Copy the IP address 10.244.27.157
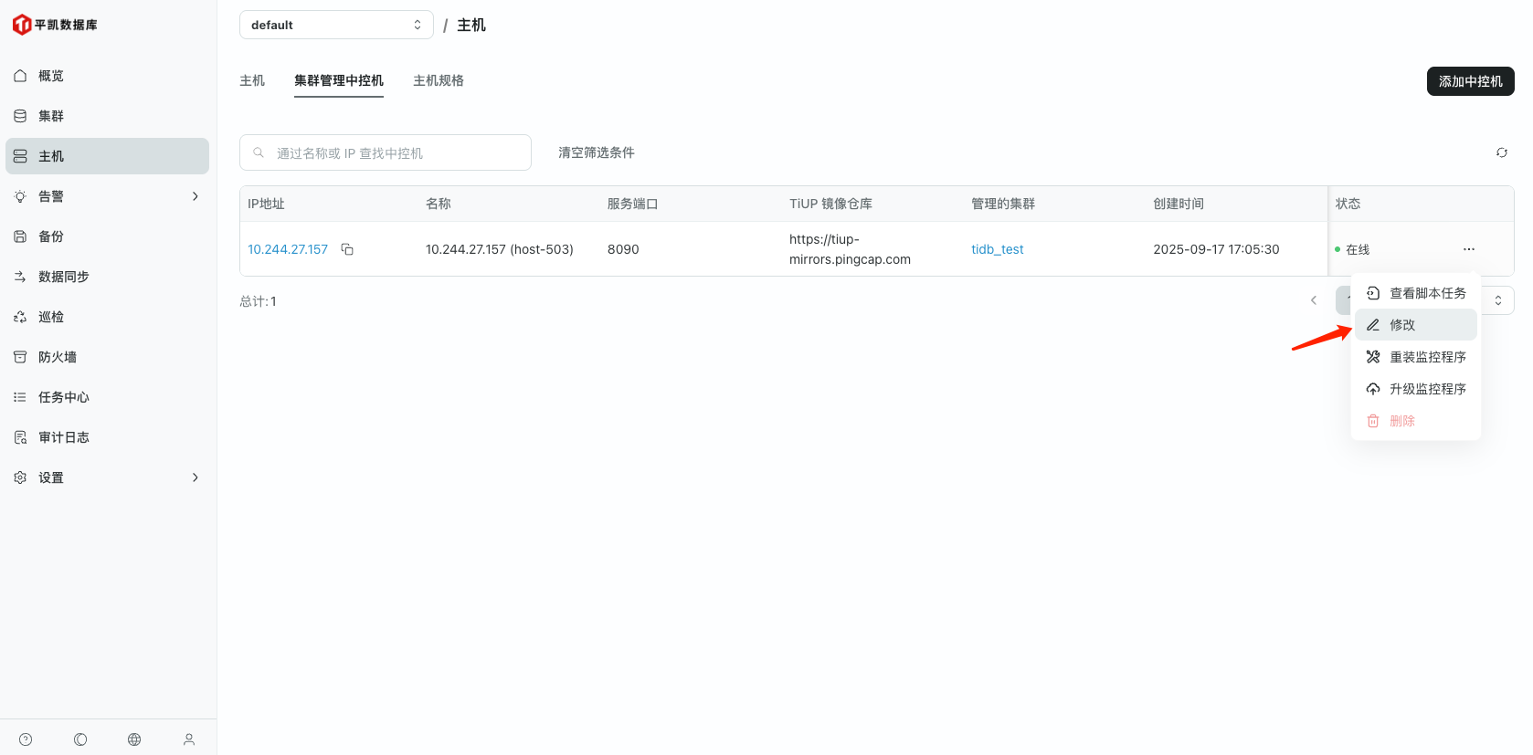The width and height of the screenshot is (1533, 755). click(347, 249)
